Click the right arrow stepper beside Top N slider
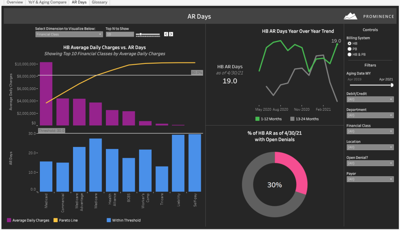Screen dimensions: 400x230 pyautogui.click(x=171, y=34)
